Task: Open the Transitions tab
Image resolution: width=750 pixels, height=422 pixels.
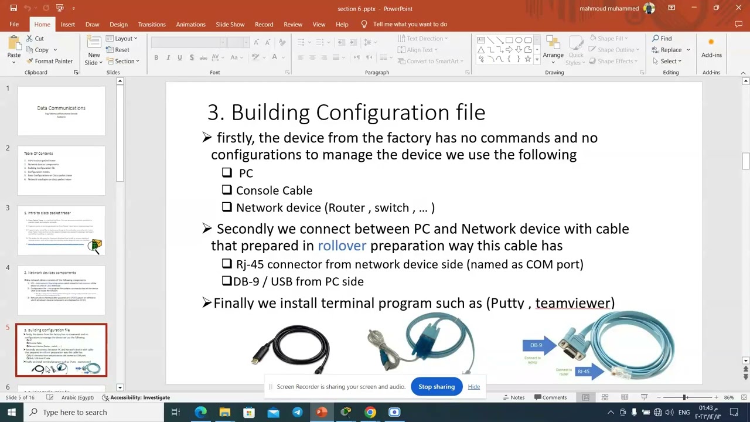Action: tap(152, 24)
